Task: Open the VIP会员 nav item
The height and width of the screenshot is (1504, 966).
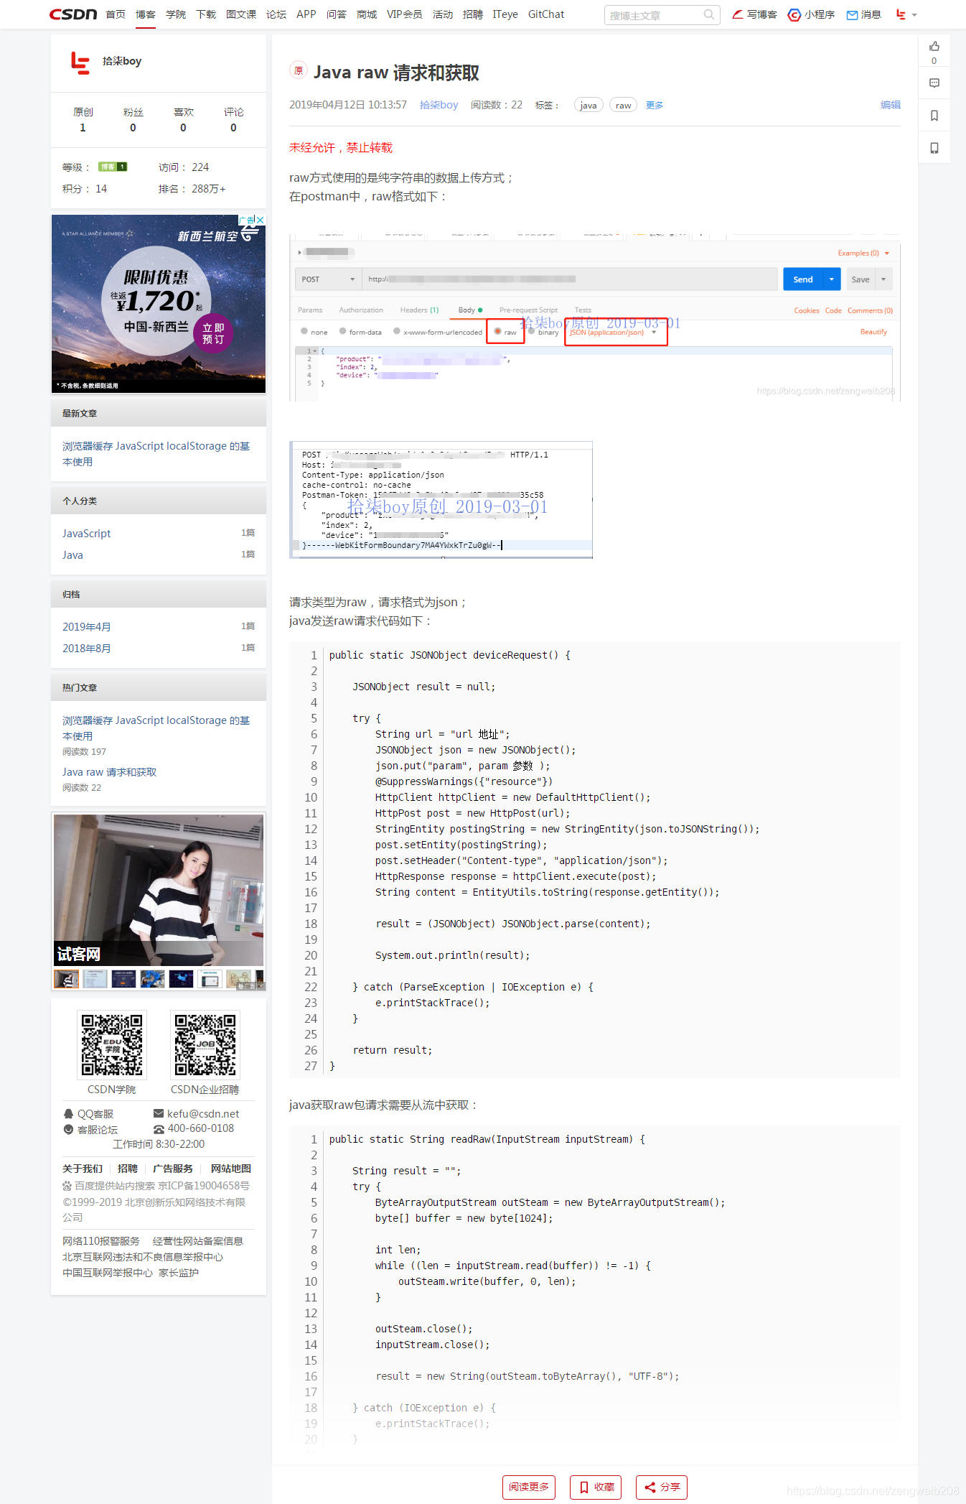Action: pos(405,14)
